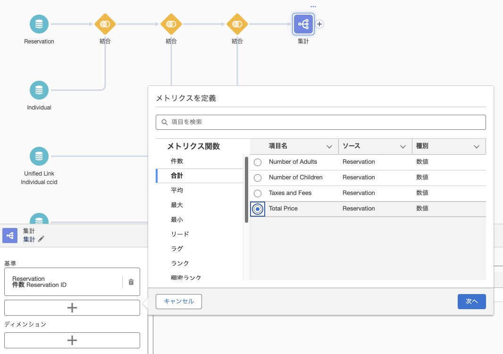Click the Number of Adults item name

(293, 162)
